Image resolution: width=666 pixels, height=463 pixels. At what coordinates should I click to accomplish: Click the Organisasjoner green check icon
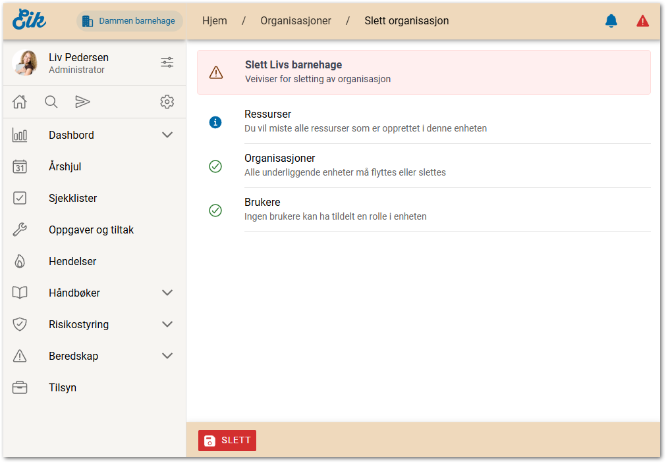click(x=215, y=166)
